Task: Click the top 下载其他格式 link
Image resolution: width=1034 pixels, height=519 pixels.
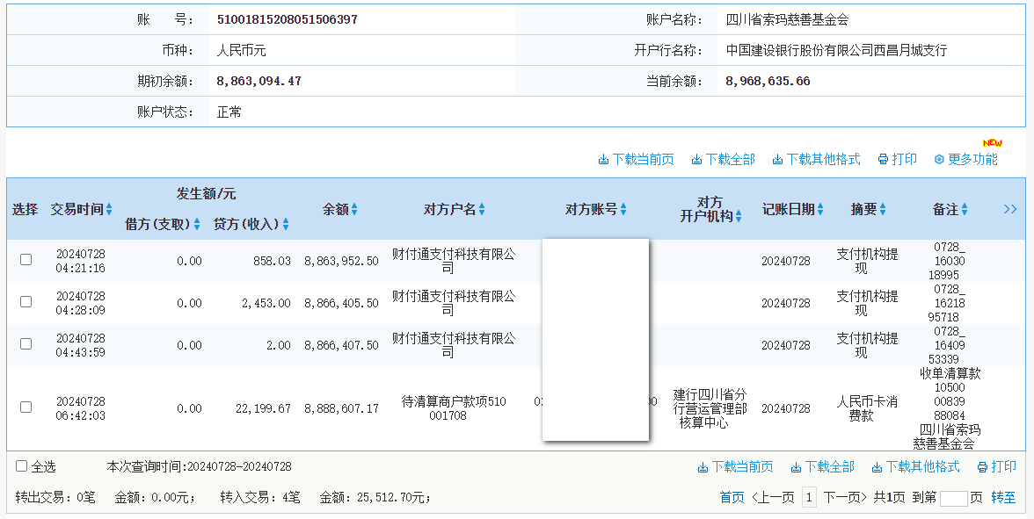Action: tap(816, 160)
